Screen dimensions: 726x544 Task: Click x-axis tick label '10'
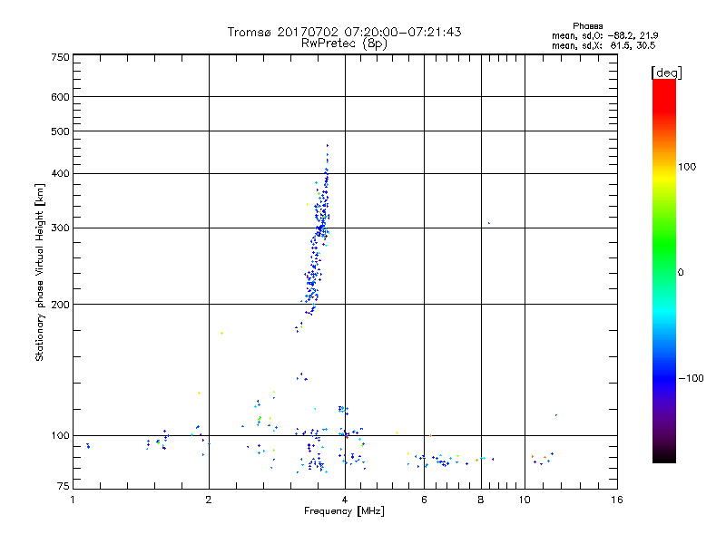(525, 500)
